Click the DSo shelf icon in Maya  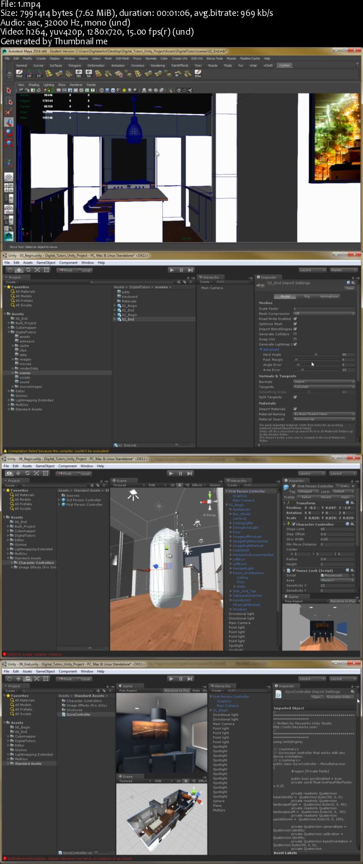click(x=198, y=73)
